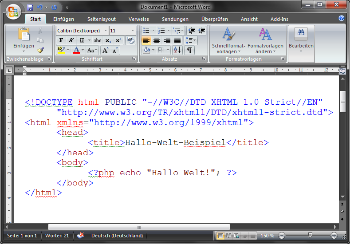Image resolution: width=350 pixels, height=244 pixels.
Task: Decrease paragraph indent
Action: 192,31
